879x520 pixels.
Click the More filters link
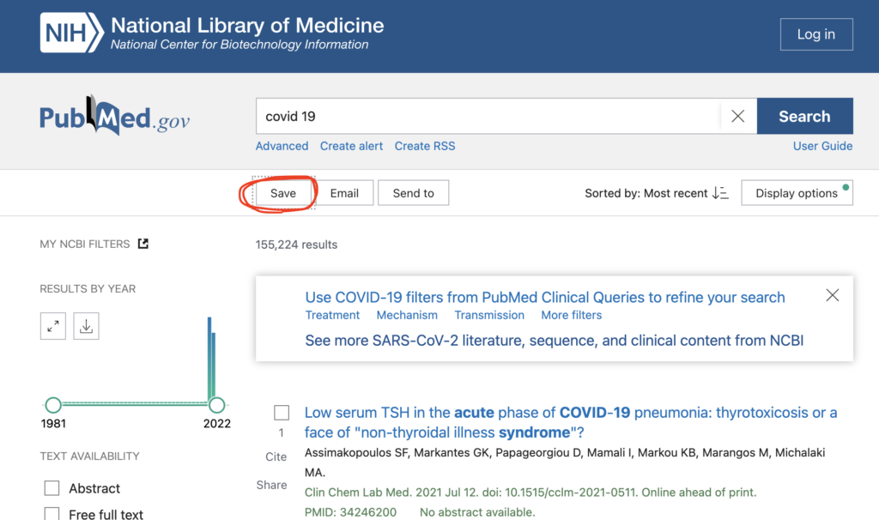pos(571,316)
